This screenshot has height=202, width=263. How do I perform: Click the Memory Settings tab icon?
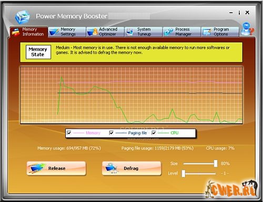(54, 32)
